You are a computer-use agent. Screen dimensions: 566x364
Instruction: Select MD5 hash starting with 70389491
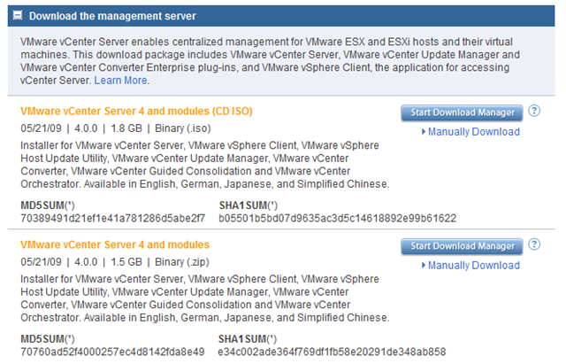click(x=113, y=218)
